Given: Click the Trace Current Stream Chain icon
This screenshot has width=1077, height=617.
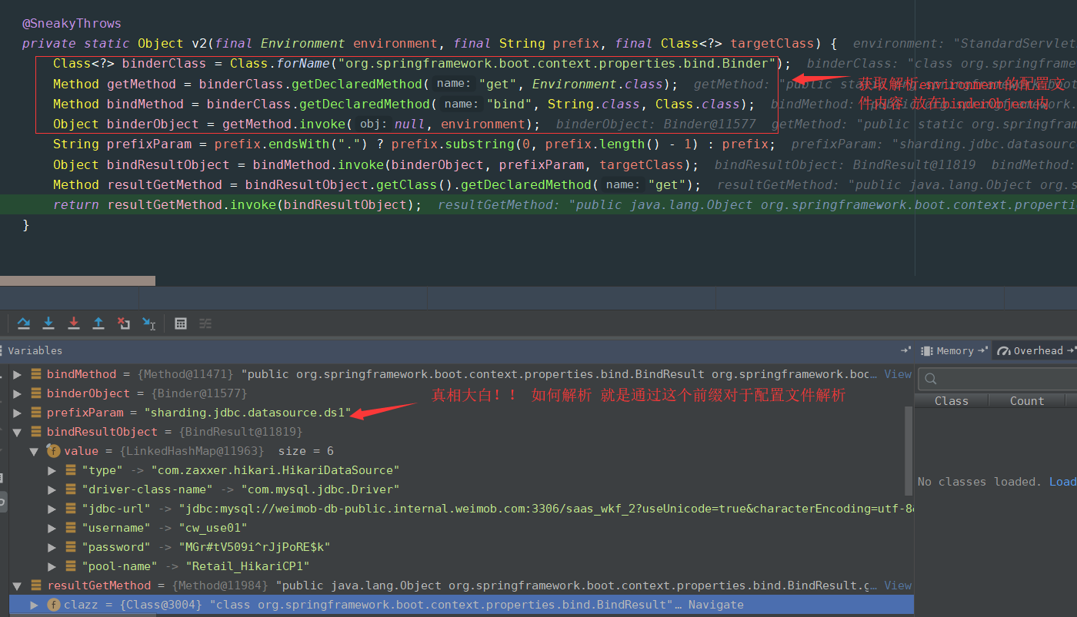Looking at the screenshot, I should 205,323.
